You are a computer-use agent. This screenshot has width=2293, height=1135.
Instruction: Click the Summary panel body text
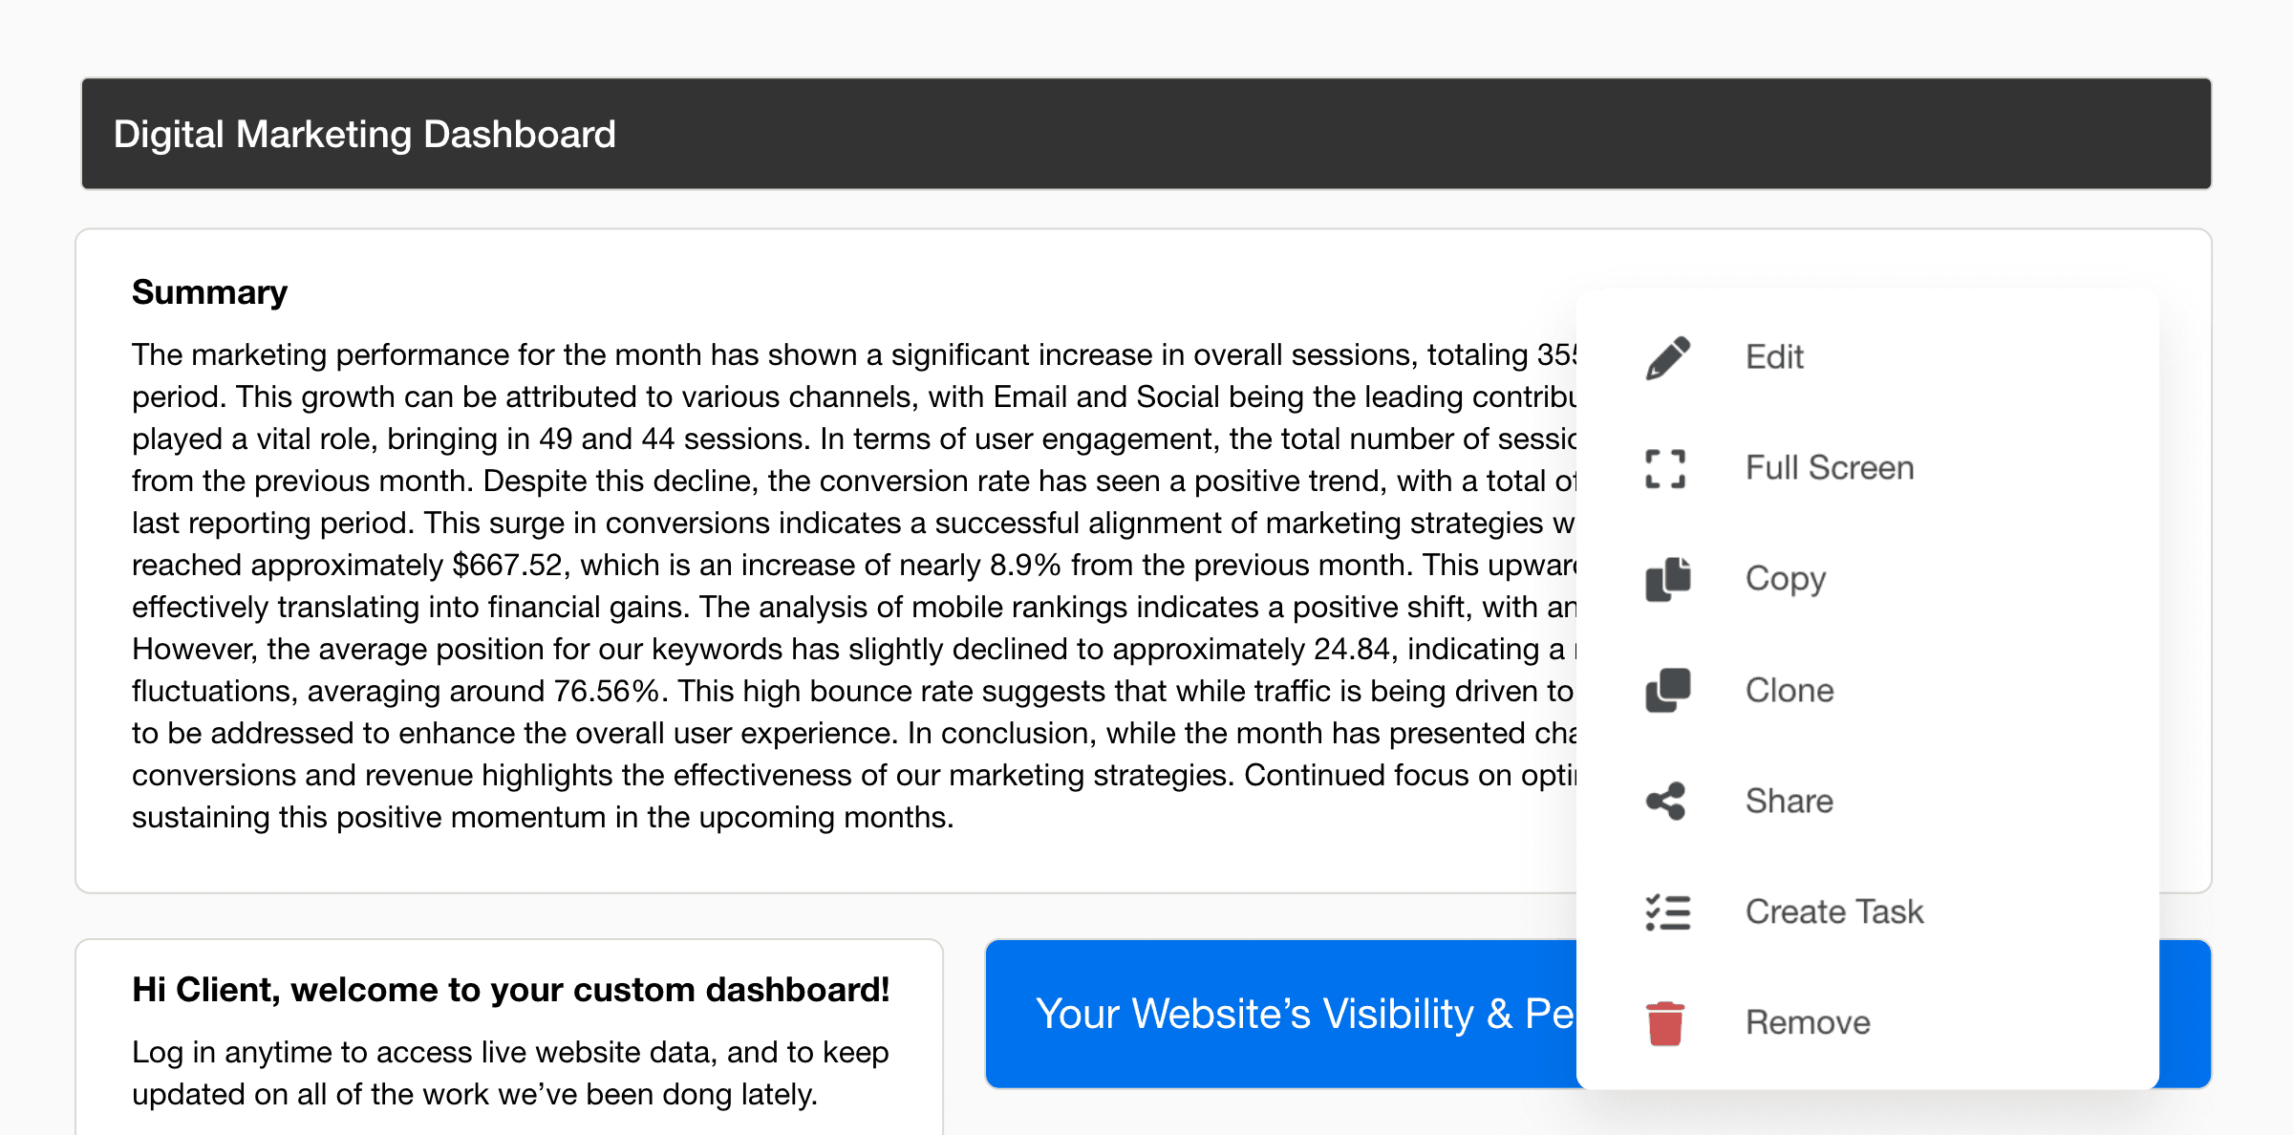[764, 585]
